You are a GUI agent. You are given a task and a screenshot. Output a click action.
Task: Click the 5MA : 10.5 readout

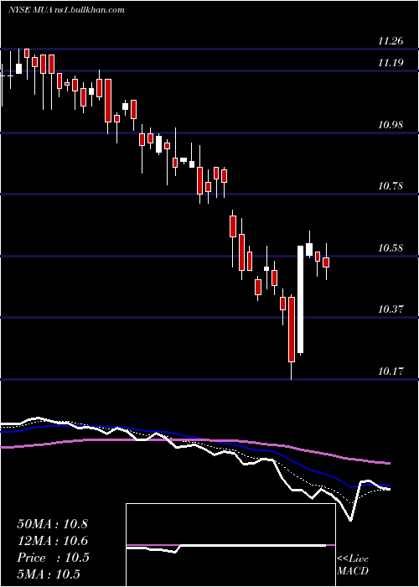(x=49, y=574)
